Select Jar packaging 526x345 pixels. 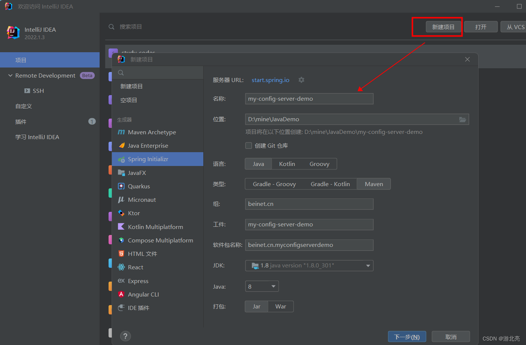[x=256, y=306]
